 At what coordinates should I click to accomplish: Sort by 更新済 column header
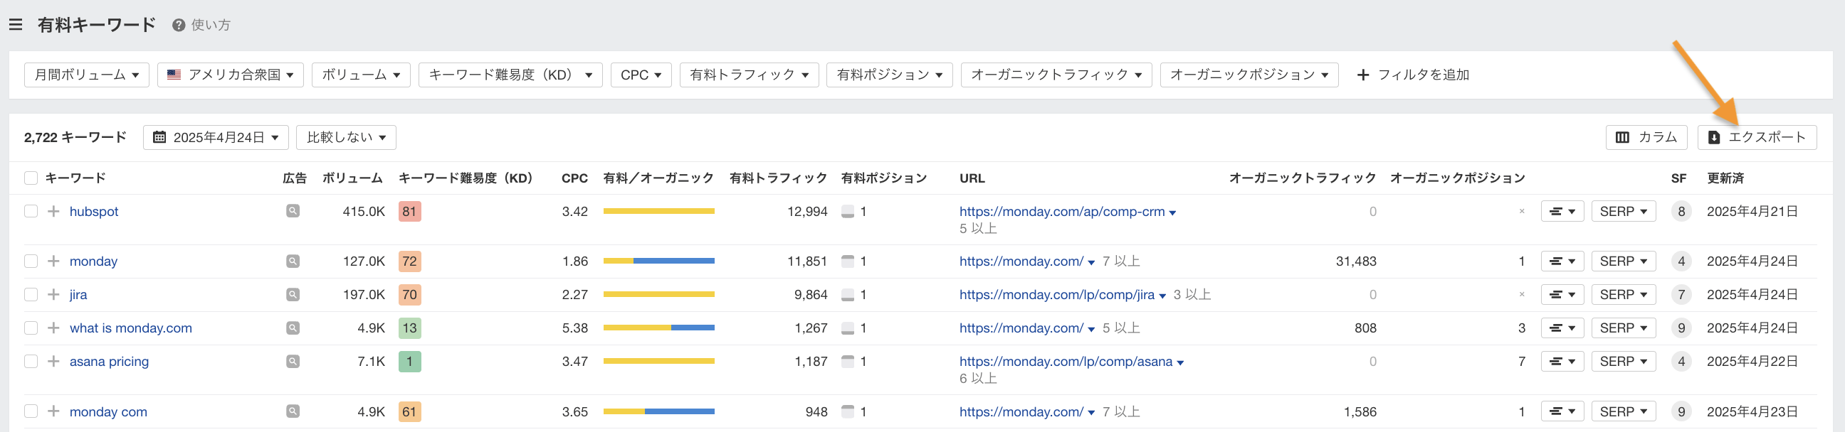[1725, 178]
